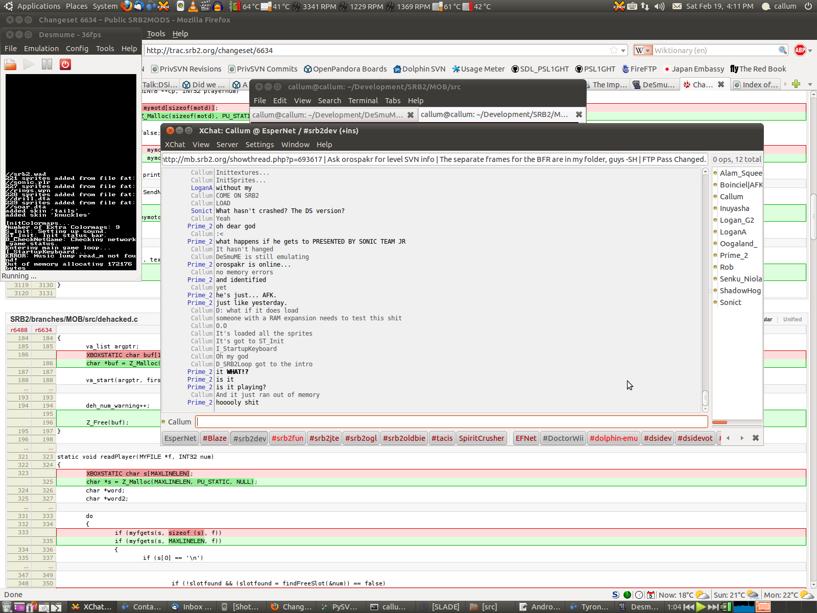Close the Development/DeSmuME terminal tab

click(x=410, y=115)
